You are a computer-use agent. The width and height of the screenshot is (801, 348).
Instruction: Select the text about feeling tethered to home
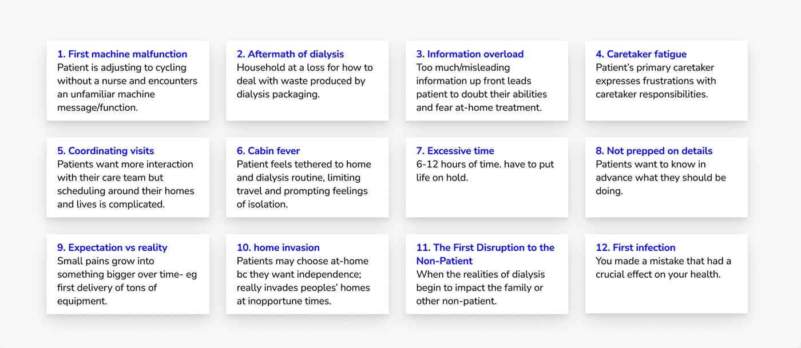tap(304, 184)
